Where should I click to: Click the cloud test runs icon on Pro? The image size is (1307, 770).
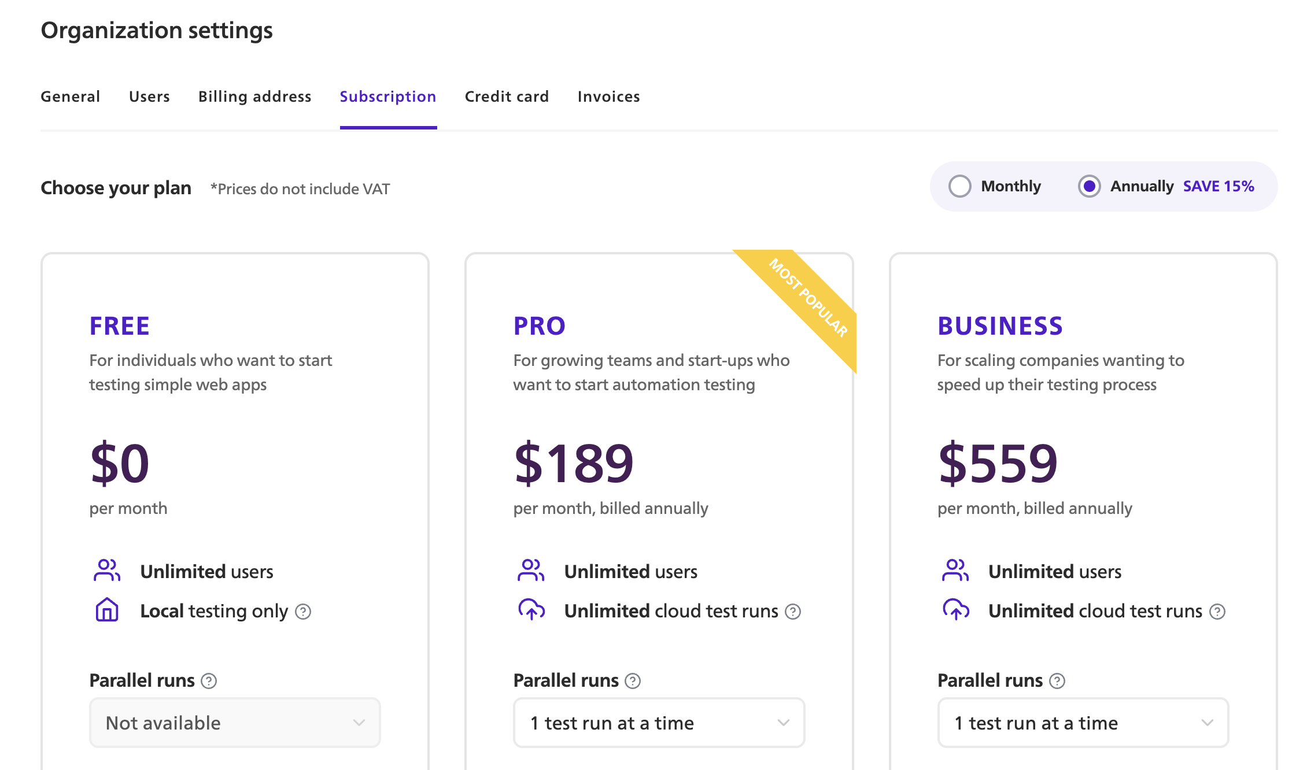[531, 610]
